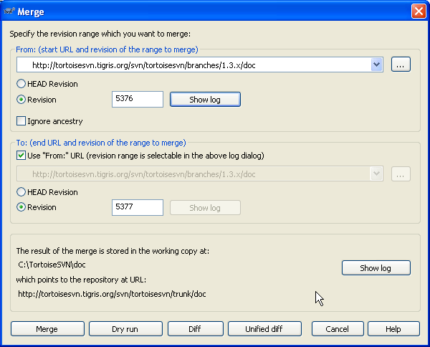Select Revision radio in From section

point(21,100)
